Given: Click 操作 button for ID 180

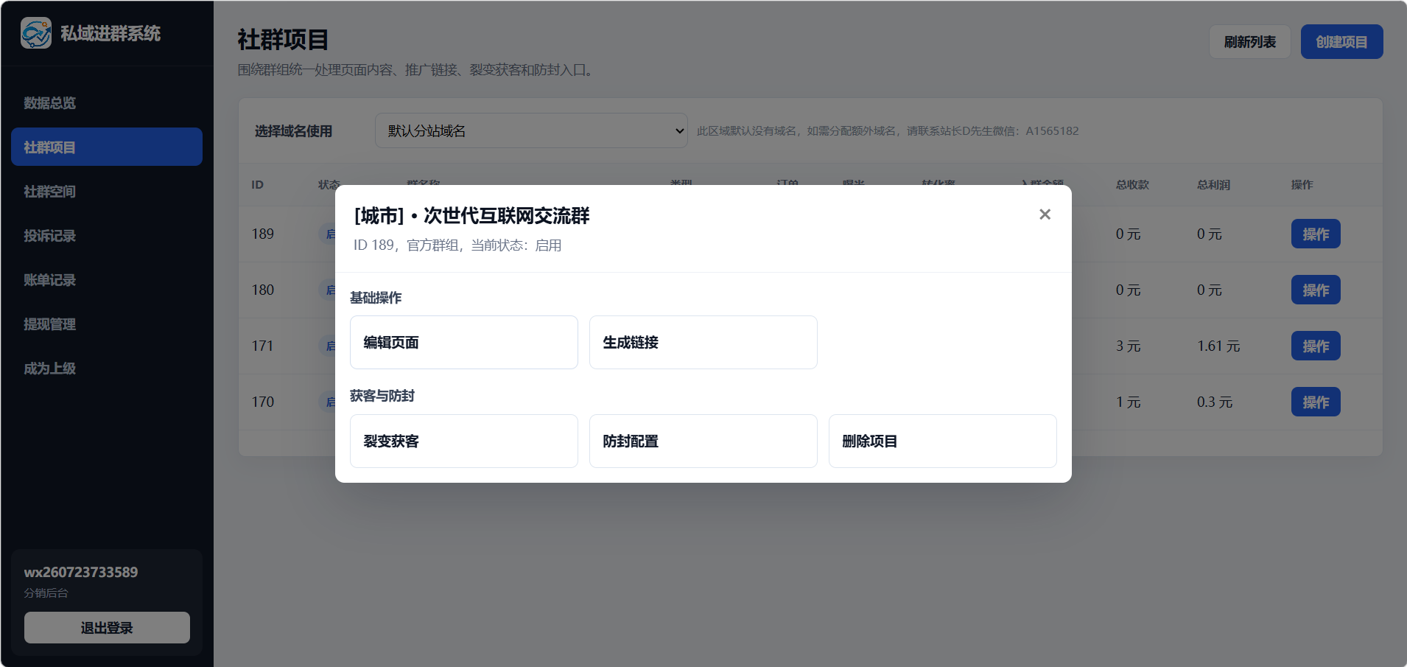Looking at the screenshot, I should pyautogui.click(x=1316, y=290).
